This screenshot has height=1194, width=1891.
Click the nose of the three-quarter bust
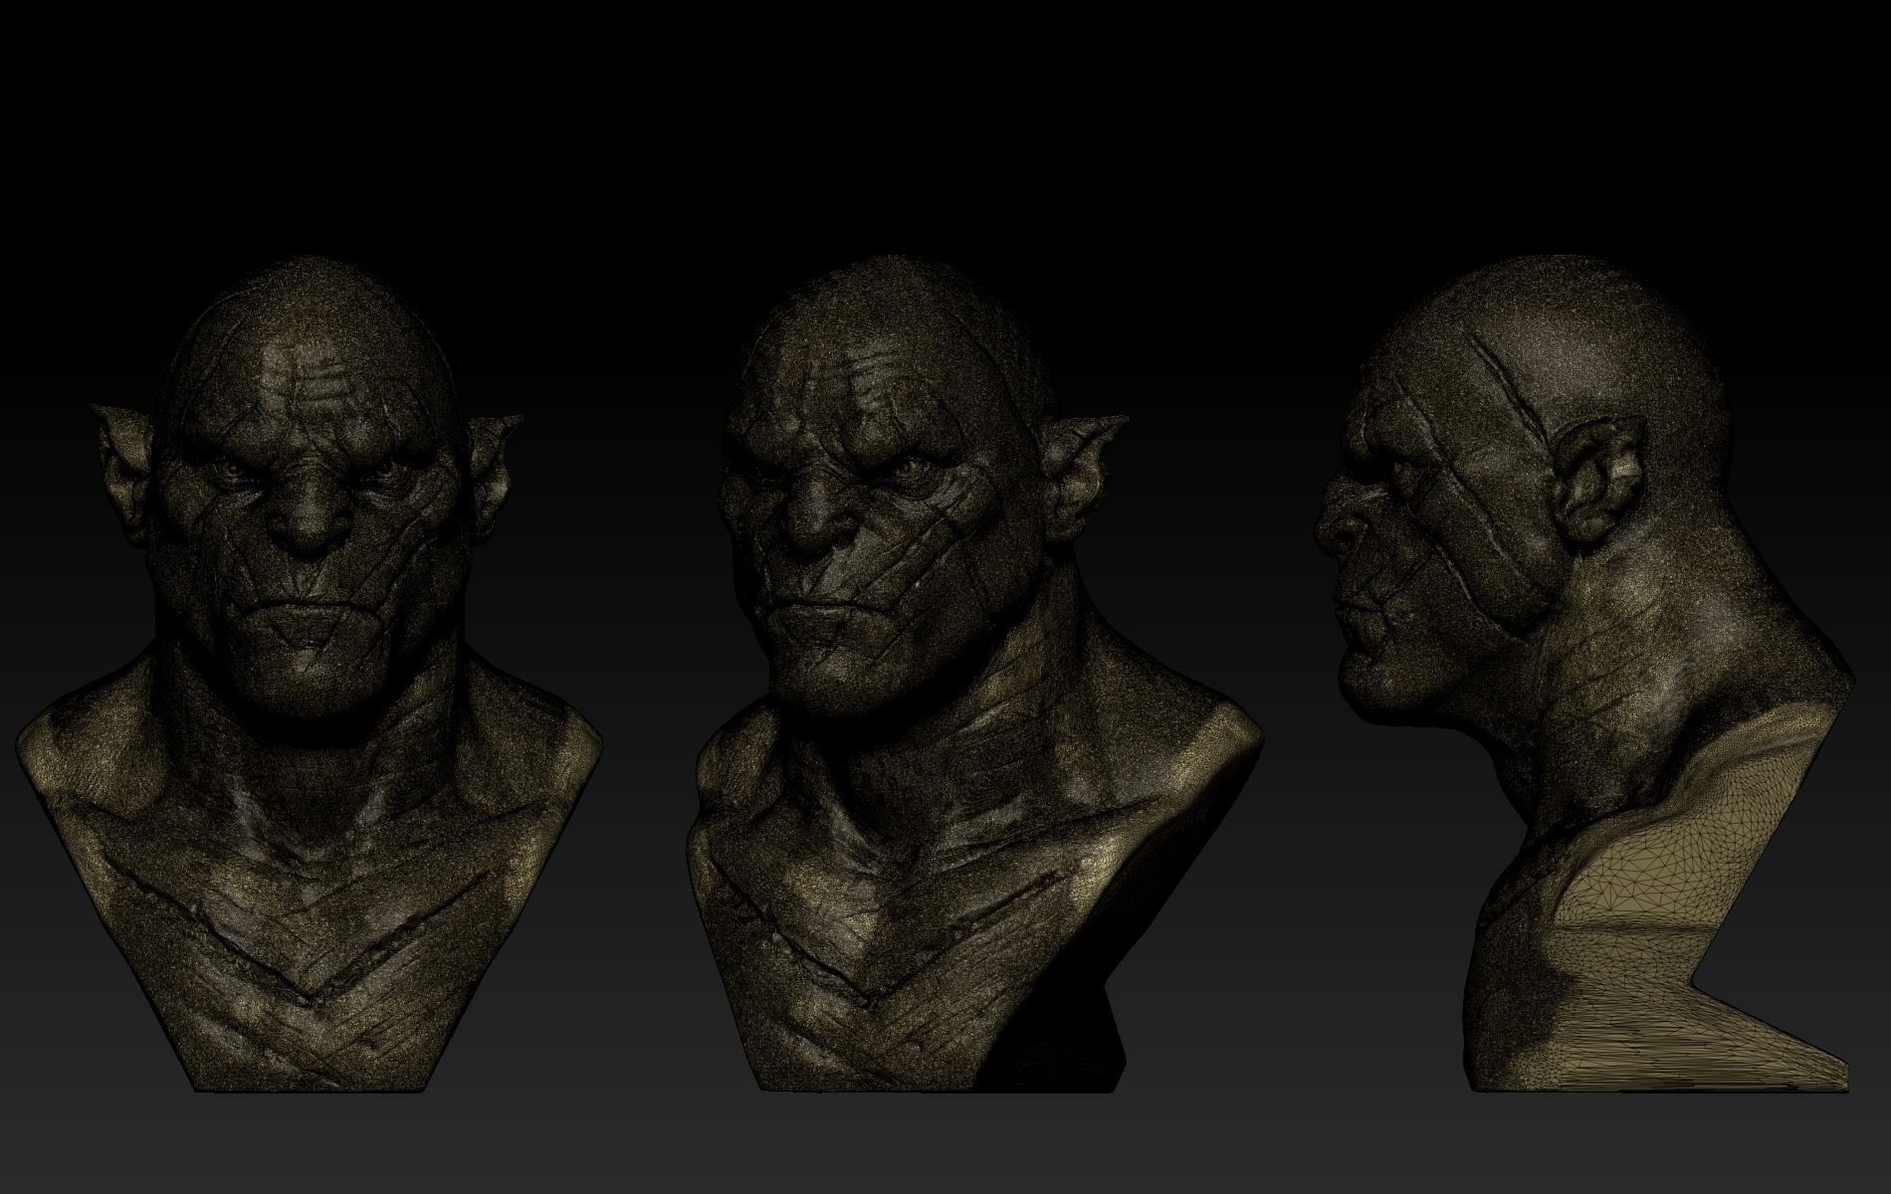coord(816,547)
